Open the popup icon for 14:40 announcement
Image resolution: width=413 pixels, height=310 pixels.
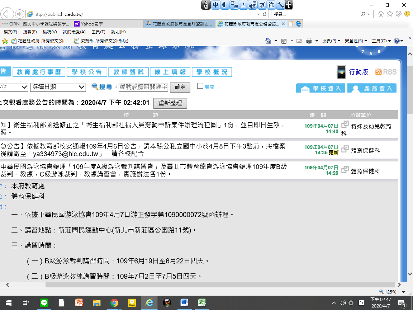345,125
